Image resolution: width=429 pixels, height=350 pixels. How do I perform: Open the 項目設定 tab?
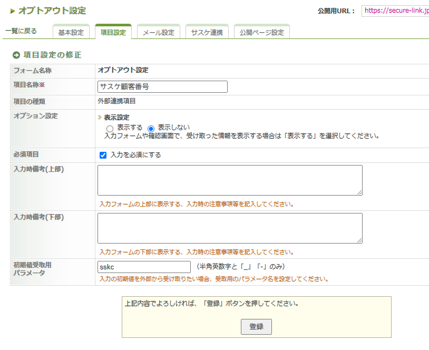click(113, 32)
